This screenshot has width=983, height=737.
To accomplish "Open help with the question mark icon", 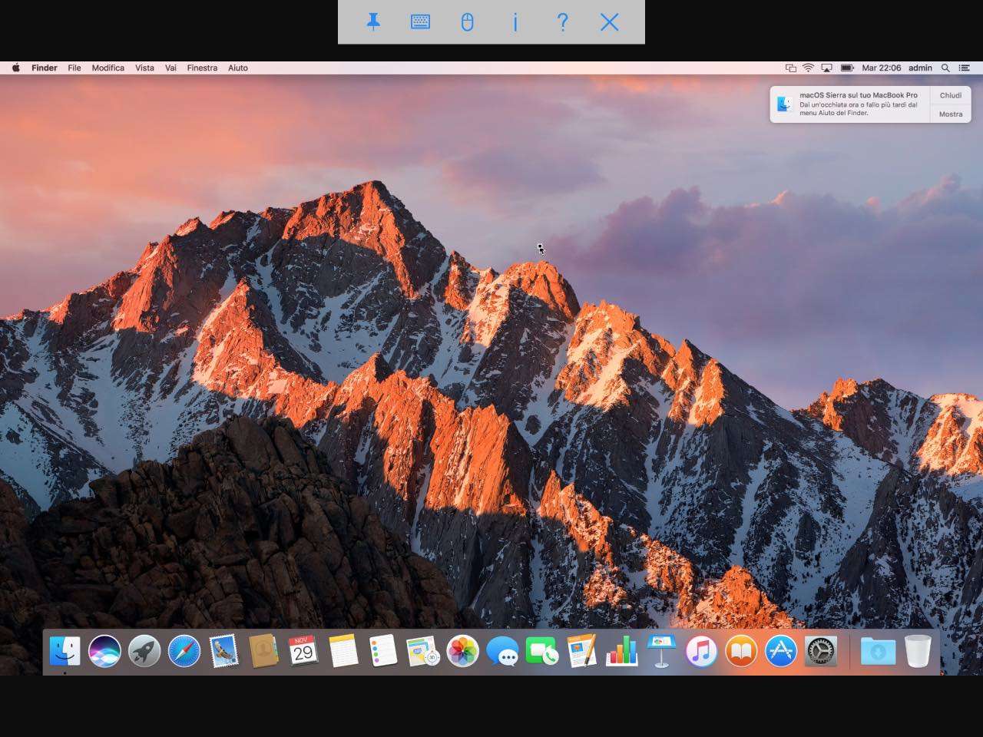I will [562, 22].
